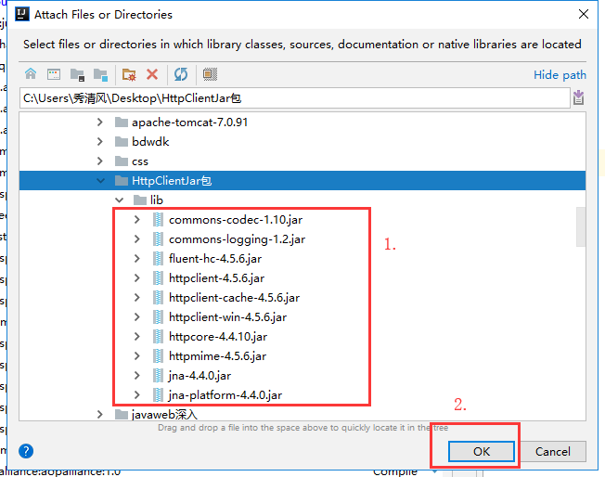
Task: Expand httpcore-4.4.10.jar contents
Action: [137, 336]
